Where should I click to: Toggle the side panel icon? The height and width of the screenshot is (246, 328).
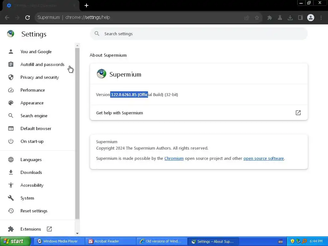click(x=300, y=18)
